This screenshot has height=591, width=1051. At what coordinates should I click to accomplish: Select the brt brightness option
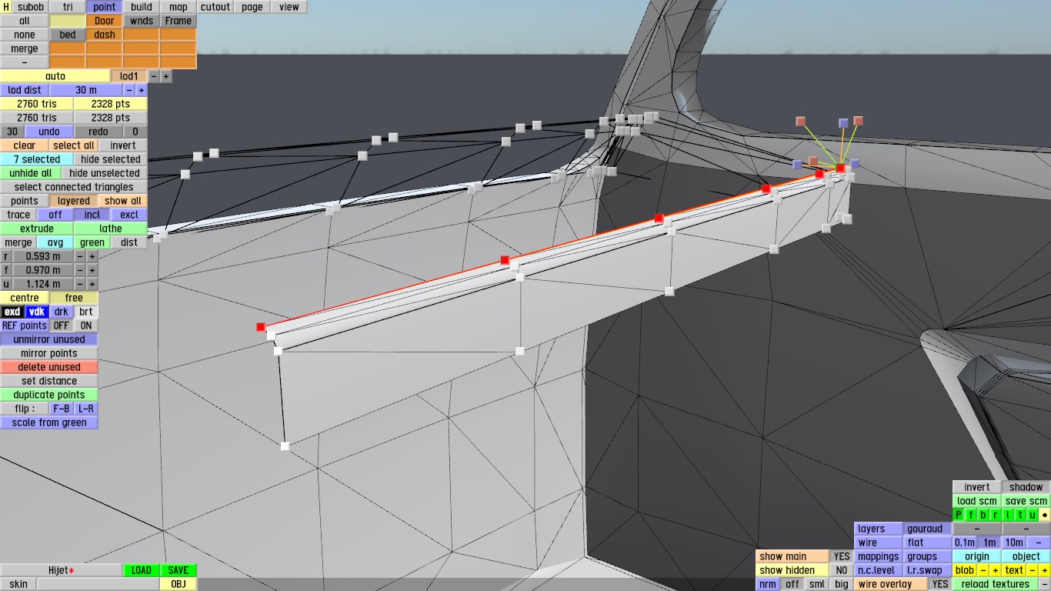click(x=86, y=312)
